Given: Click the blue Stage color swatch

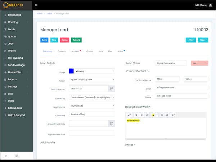Looking at the screenshot, I should coord(71,71).
